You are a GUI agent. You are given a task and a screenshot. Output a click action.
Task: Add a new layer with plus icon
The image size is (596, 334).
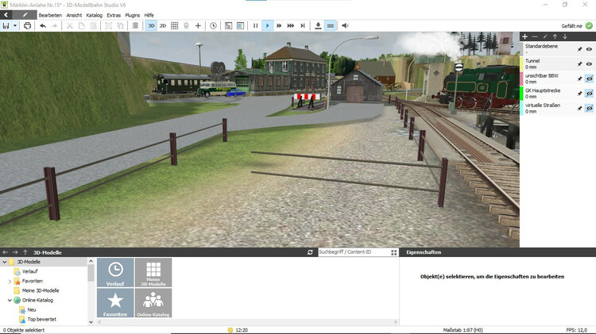524,36
